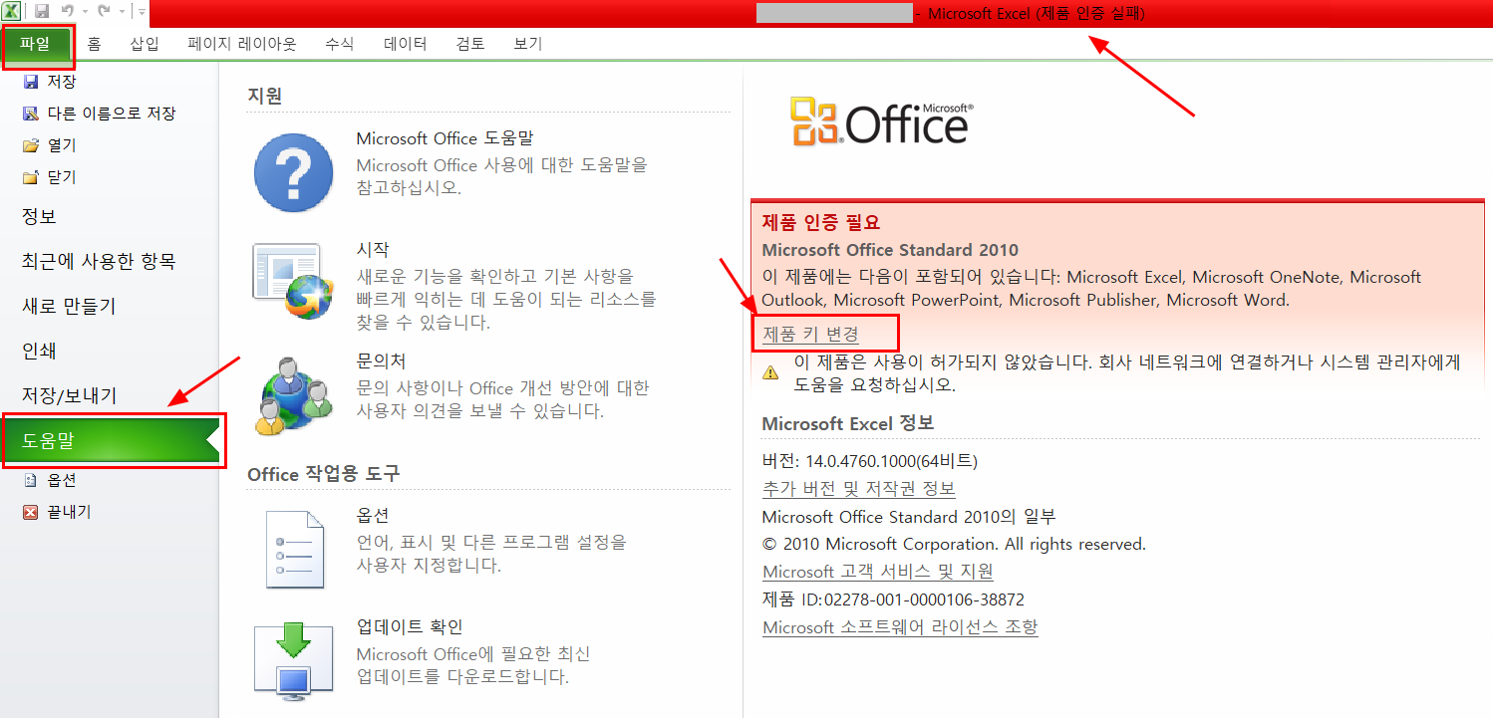Click the 열기 folder icon in sidebar

pos(30,145)
